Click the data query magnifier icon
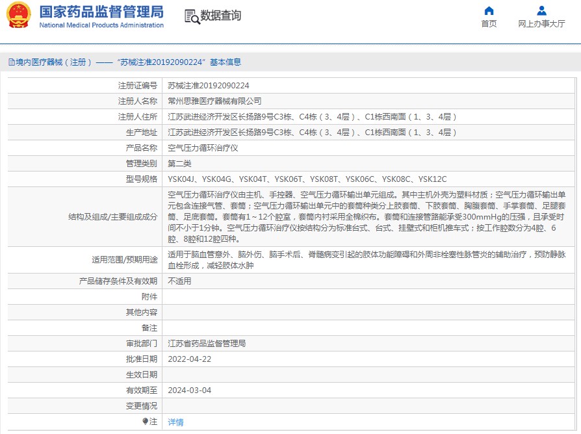This screenshot has height=434, width=581. click(x=192, y=16)
